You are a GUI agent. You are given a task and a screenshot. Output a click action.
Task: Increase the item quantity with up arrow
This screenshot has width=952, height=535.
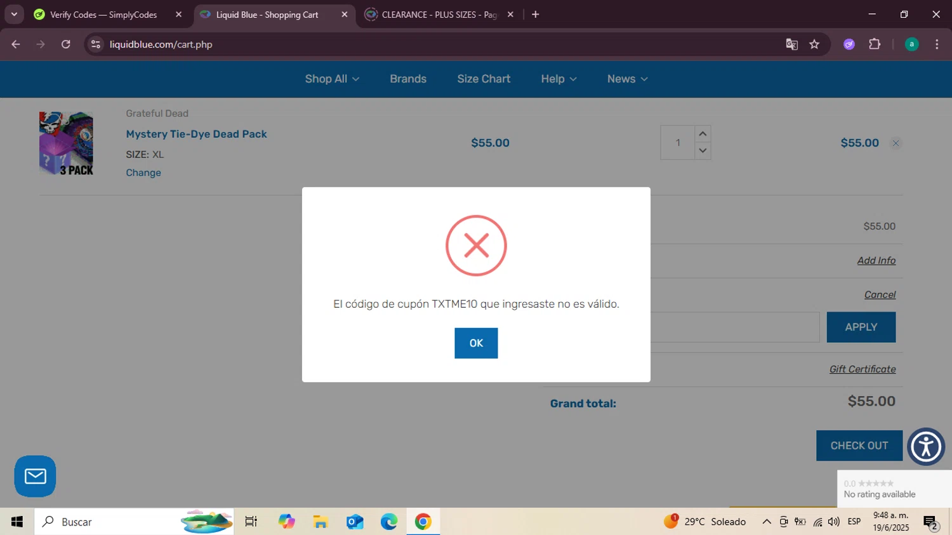coord(703,134)
